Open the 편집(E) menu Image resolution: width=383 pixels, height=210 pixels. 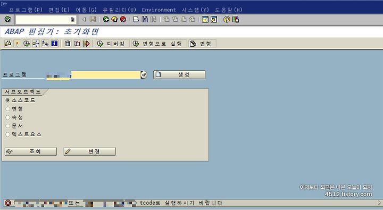tap(59, 10)
